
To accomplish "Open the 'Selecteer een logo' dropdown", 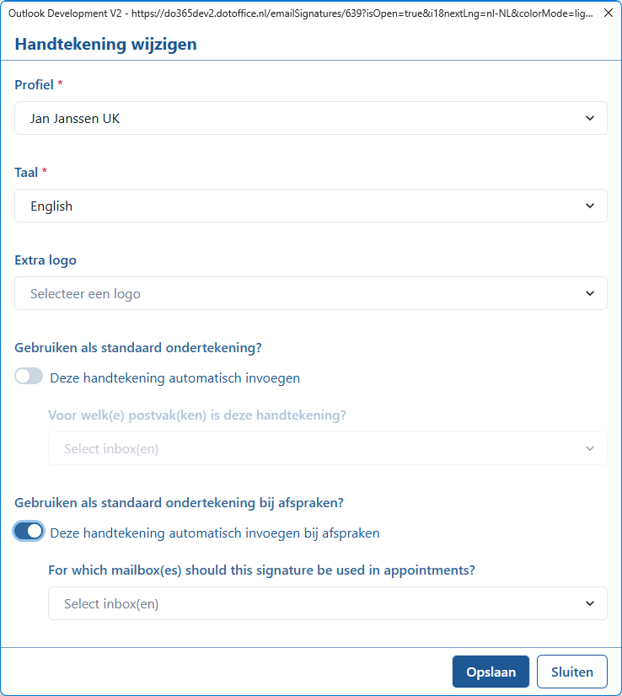I will coord(311,293).
